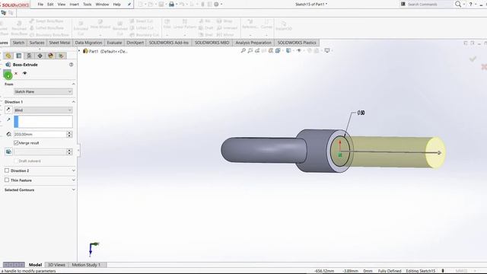Image resolution: width=487 pixels, height=274 pixels.
Task: Switch to the Evaluate ribbon tab
Action: tap(114, 43)
